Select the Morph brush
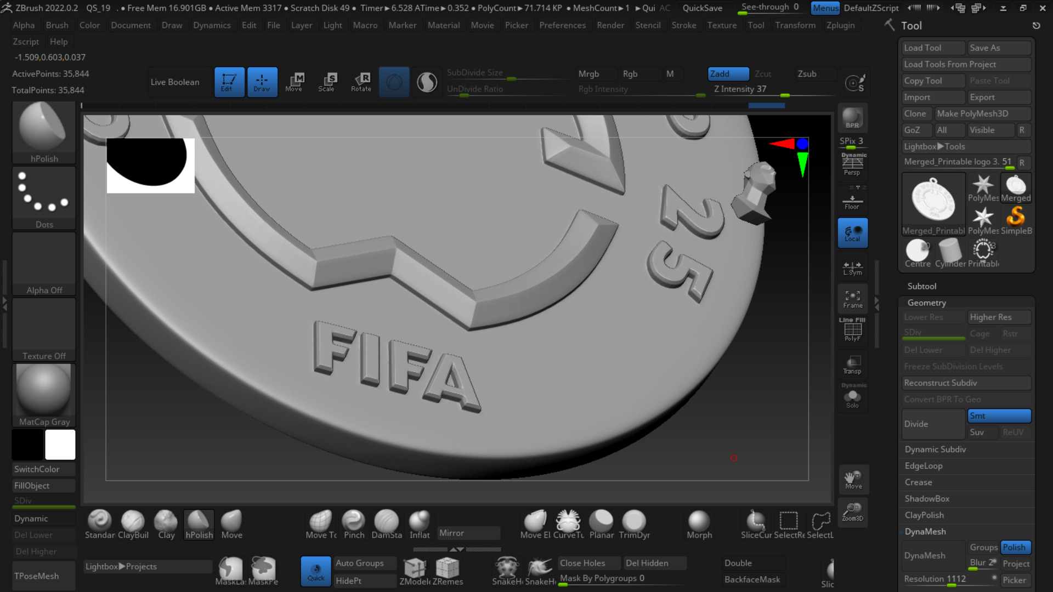The image size is (1053, 592). pyautogui.click(x=699, y=525)
